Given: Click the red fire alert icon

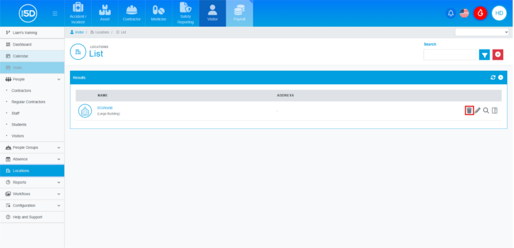Looking at the screenshot, I should [x=480, y=13].
